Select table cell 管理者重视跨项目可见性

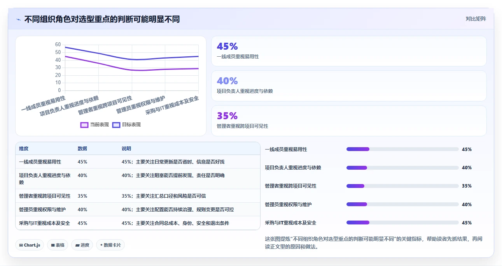tap(45, 196)
